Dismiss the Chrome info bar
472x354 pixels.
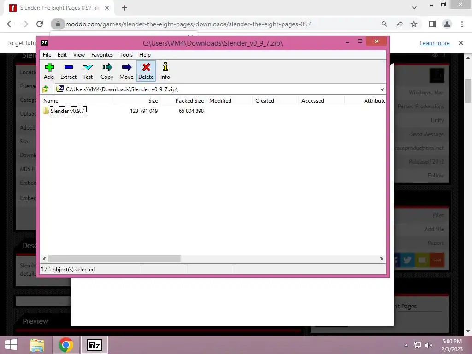(x=461, y=43)
